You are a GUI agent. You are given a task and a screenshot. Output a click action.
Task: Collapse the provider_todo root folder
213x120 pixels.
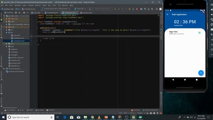tap(4, 16)
